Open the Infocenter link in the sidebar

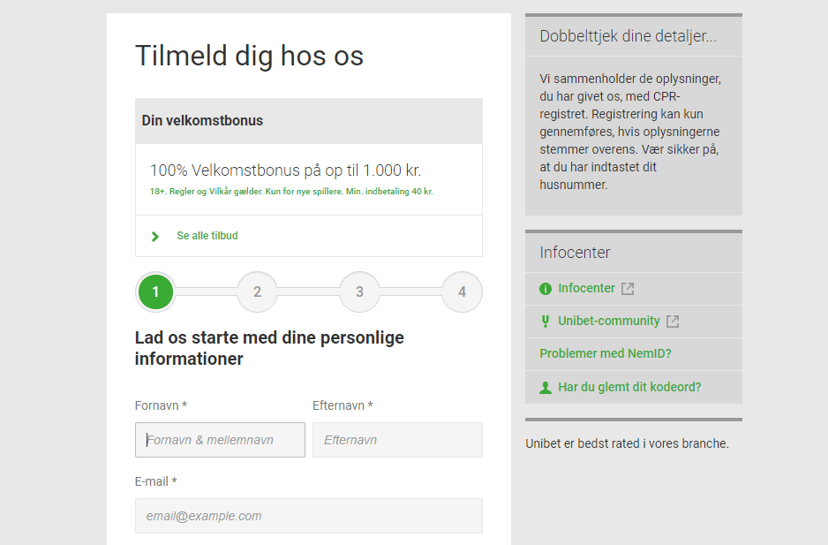pos(586,288)
